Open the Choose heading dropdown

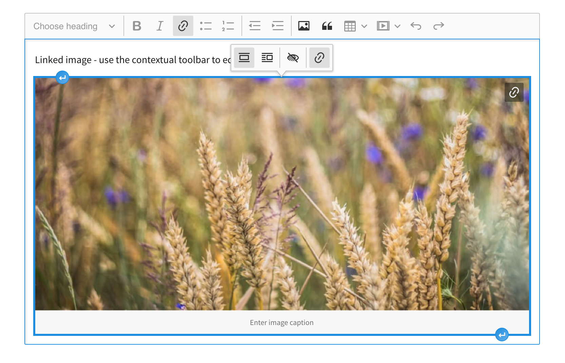74,26
